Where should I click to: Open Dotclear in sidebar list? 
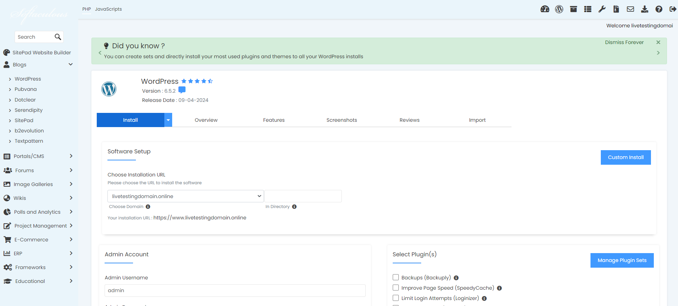click(25, 100)
